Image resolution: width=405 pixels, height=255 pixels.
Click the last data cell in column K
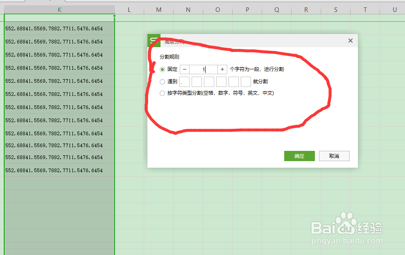point(59,171)
